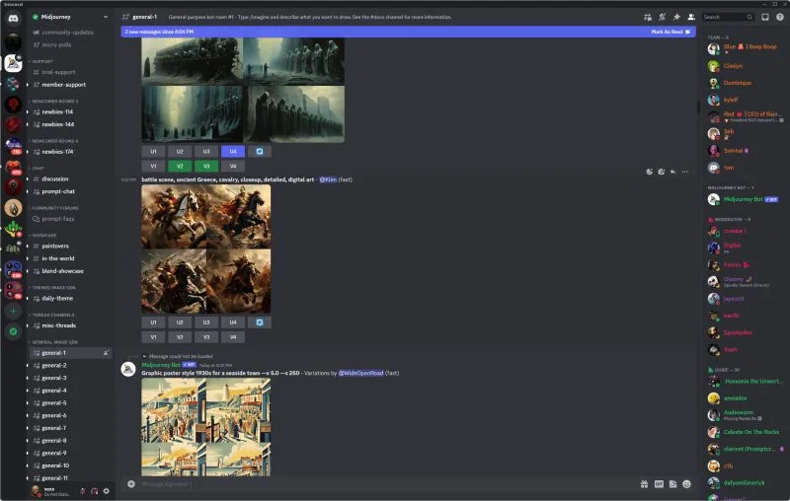Collapse the SUPPORT channel category
Viewport: 790px width, 501px height.
[42, 61]
